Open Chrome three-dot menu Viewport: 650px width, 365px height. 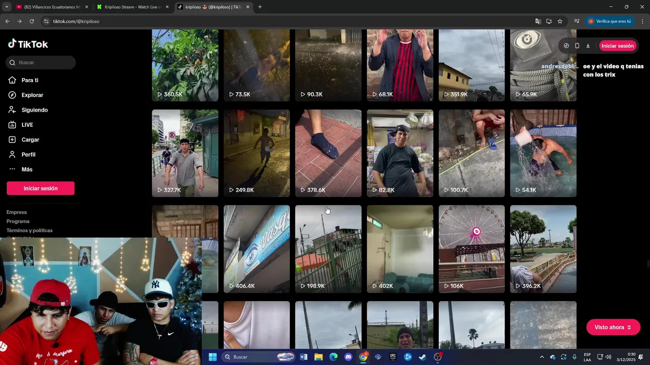(642, 21)
